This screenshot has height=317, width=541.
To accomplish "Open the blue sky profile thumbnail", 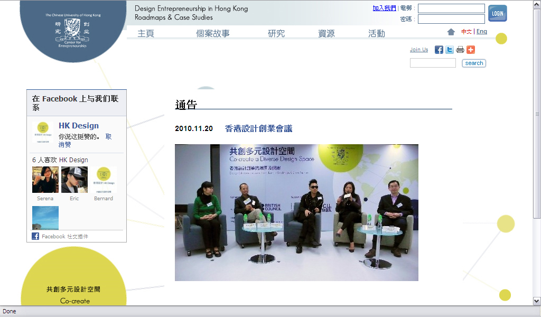I will [45, 218].
